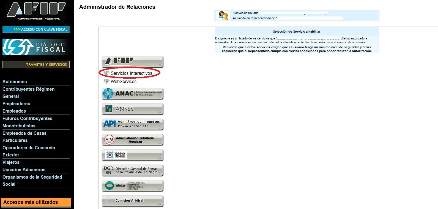Click the ATM round logo
The height and width of the screenshot is (209, 438).
[x=109, y=140]
